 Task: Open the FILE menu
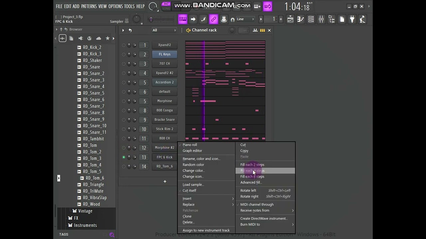tap(59, 6)
